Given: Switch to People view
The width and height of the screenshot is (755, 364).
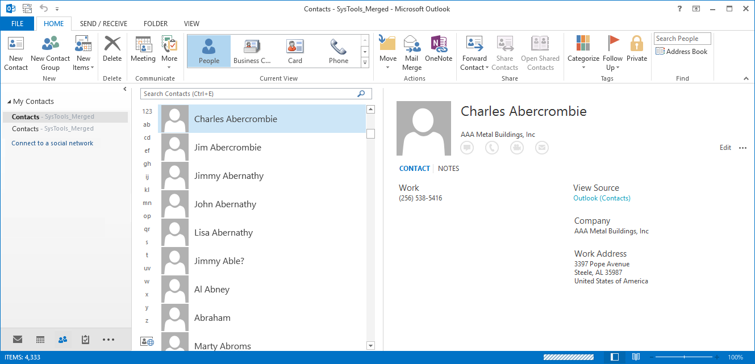Looking at the screenshot, I should click(x=209, y=51).
